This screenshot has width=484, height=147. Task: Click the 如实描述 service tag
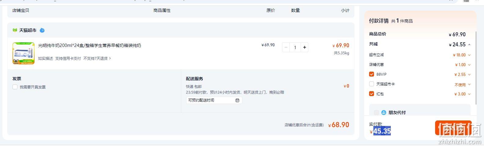pyautogui.click(x=46, y=58)
